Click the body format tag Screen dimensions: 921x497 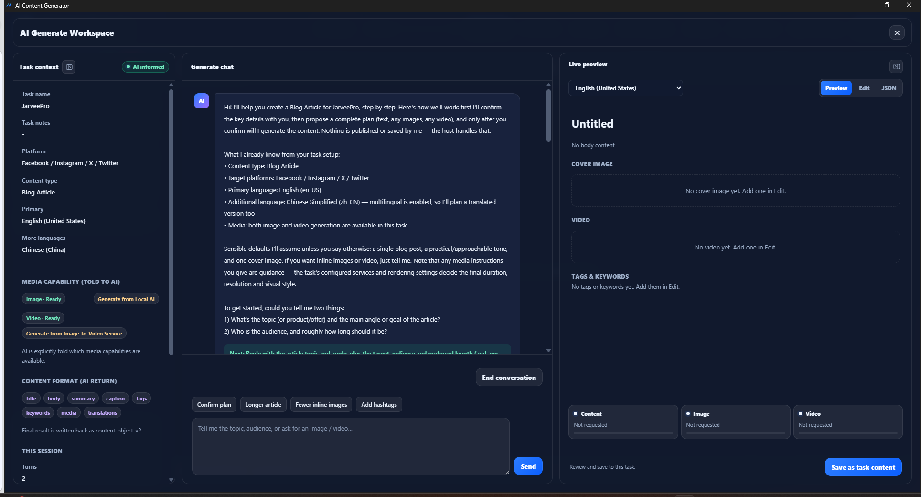54,399
